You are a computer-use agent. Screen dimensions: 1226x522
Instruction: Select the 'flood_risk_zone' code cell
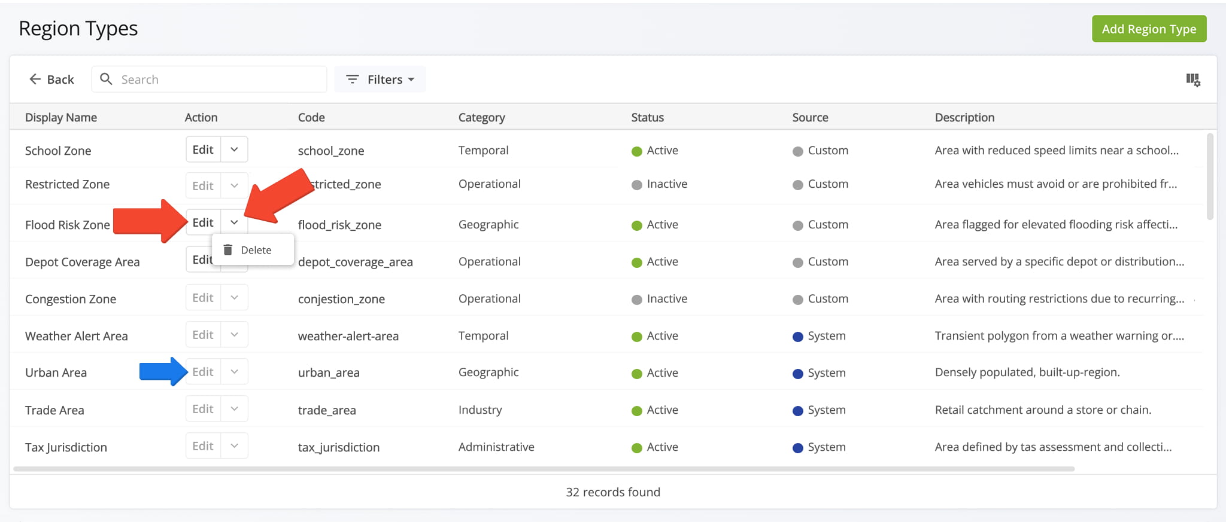tap(339, 225)
